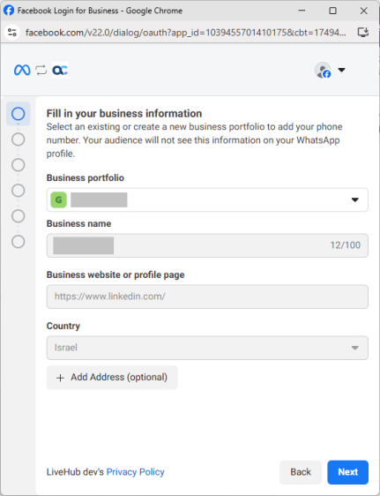Click the sync arrows icon between logos
The width and height of the screenshot is (380, 496).
[x=41, y=70]
